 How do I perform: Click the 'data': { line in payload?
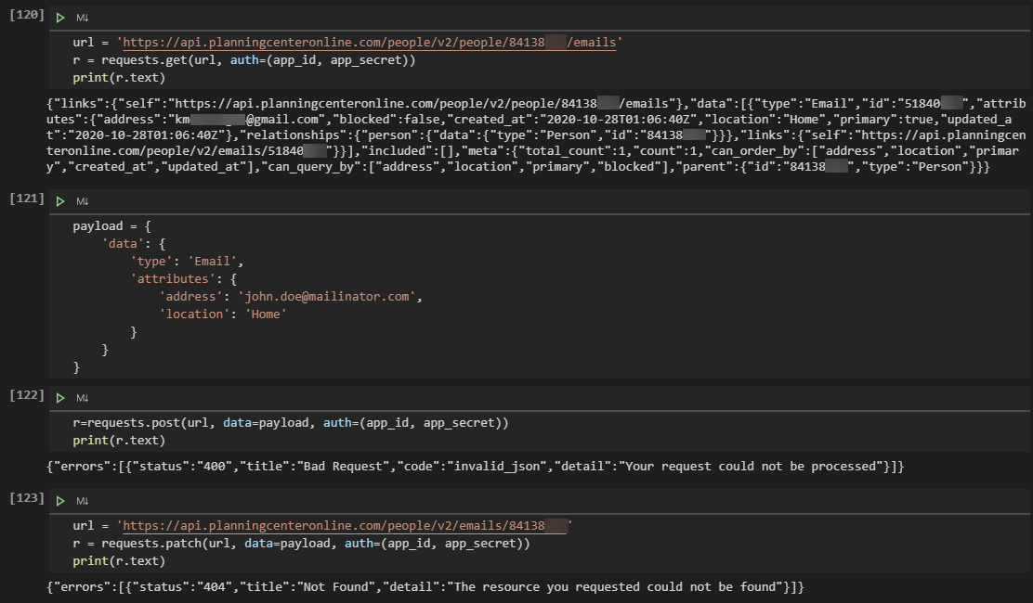click(134, 244)
